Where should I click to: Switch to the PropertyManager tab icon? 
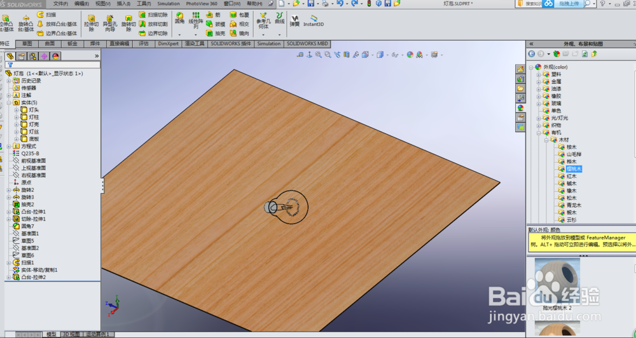[x=21, y=57]
